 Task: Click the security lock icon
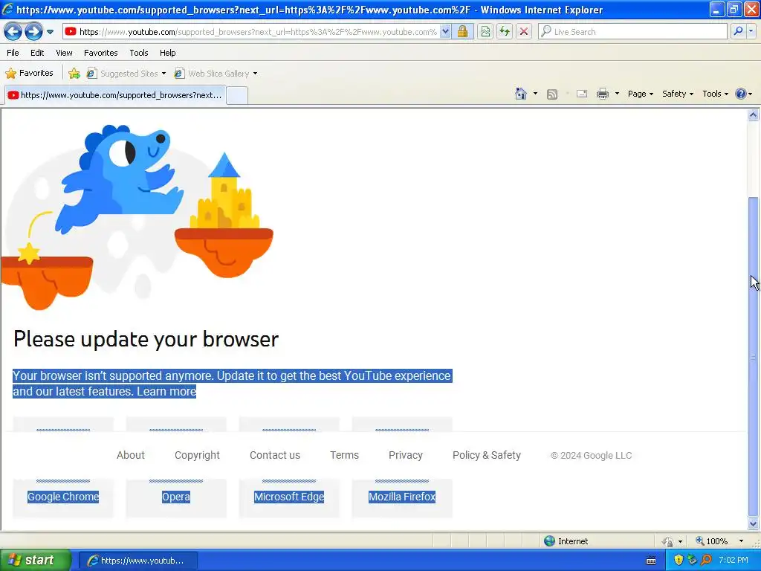click(x=462, y=32)
